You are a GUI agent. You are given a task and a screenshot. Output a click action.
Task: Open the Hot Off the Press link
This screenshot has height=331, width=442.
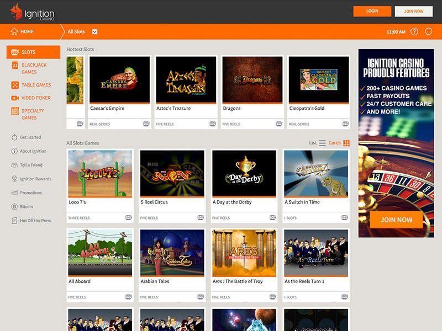(x=35, y=220)
